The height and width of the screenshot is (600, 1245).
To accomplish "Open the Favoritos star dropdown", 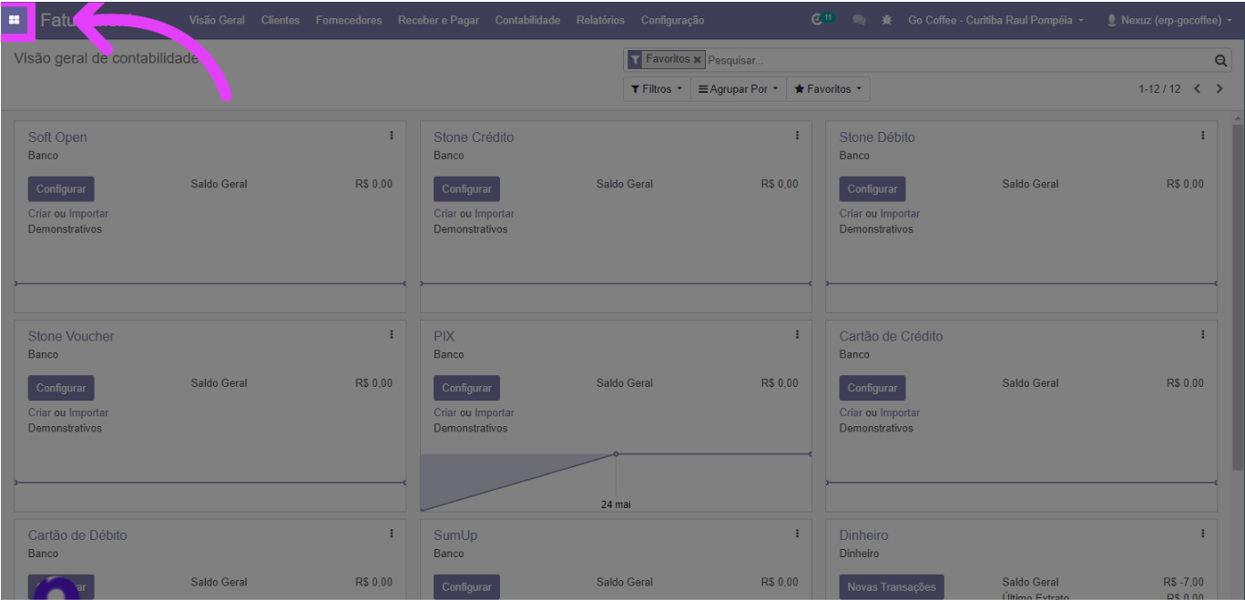I will [827, 89].
